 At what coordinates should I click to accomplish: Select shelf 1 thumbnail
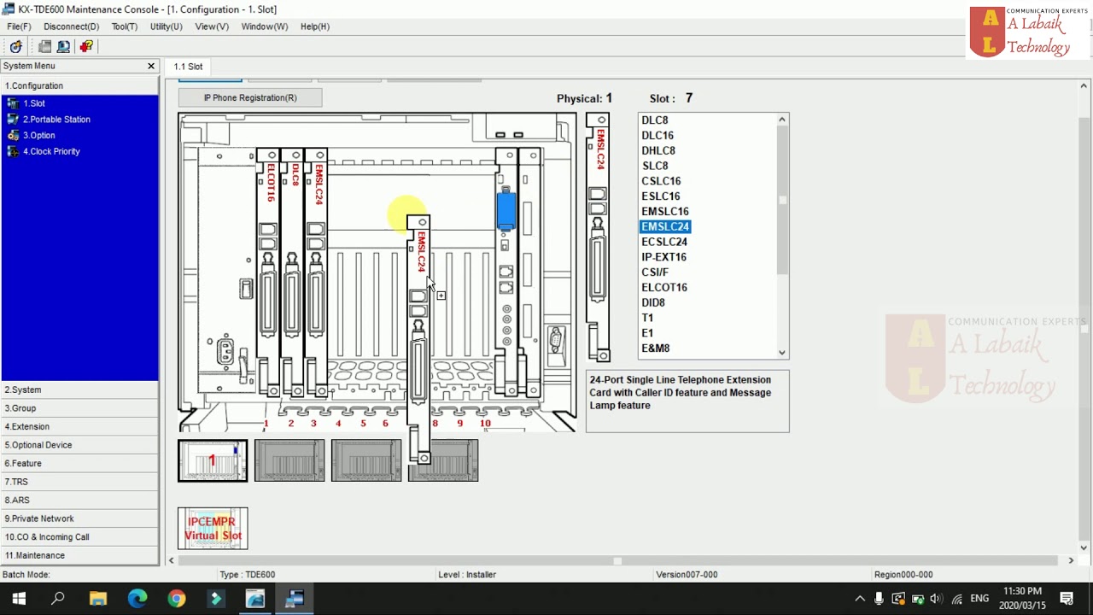pos(213,460)
